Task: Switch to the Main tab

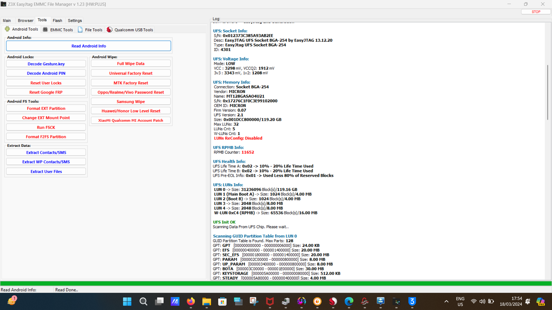Action: 7,21
